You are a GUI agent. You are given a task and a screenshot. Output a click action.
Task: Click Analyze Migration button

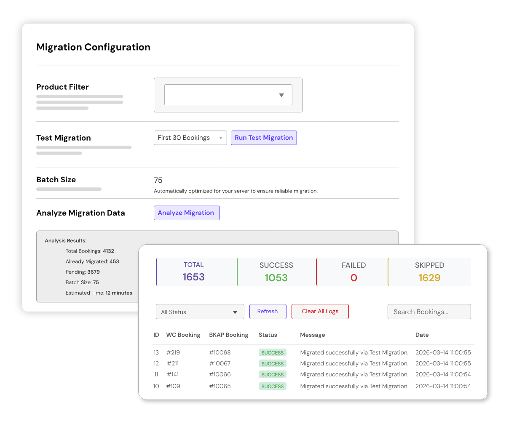click(x=186, y=213)
